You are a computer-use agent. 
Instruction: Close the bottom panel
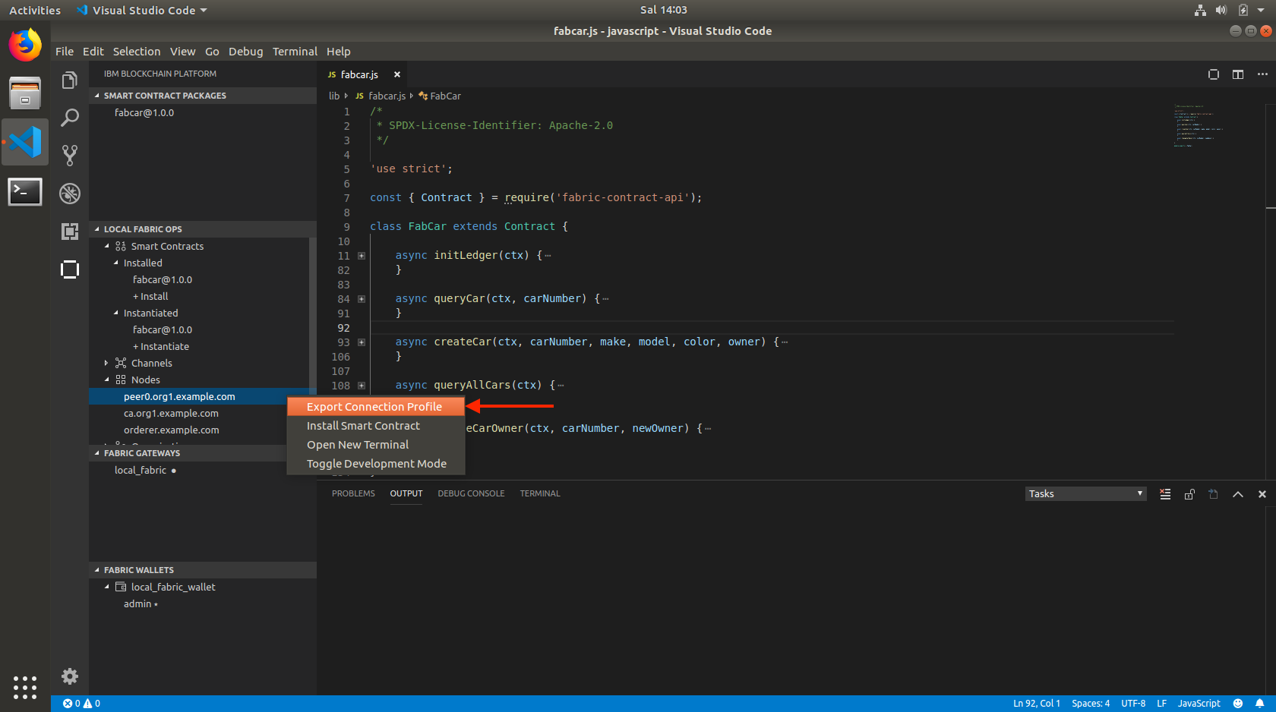tap(1262, 494)
